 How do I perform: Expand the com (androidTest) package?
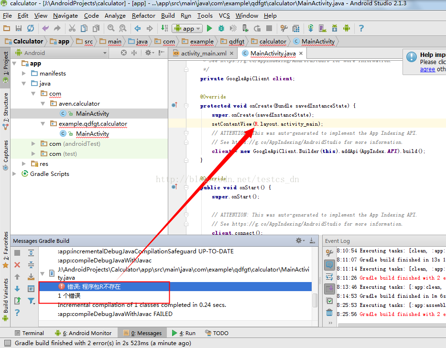click(x=33, y=144)
